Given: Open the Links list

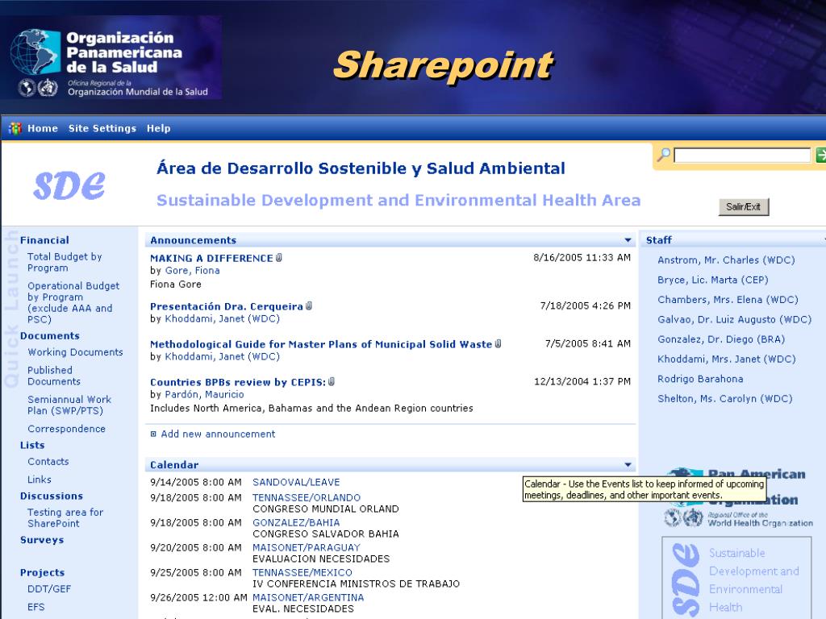Looking at the screenshot, I should pos(40,480).
